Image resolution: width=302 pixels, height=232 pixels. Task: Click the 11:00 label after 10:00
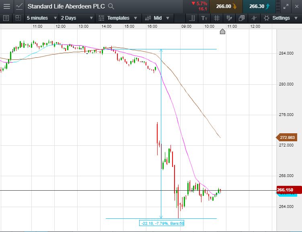232,26
